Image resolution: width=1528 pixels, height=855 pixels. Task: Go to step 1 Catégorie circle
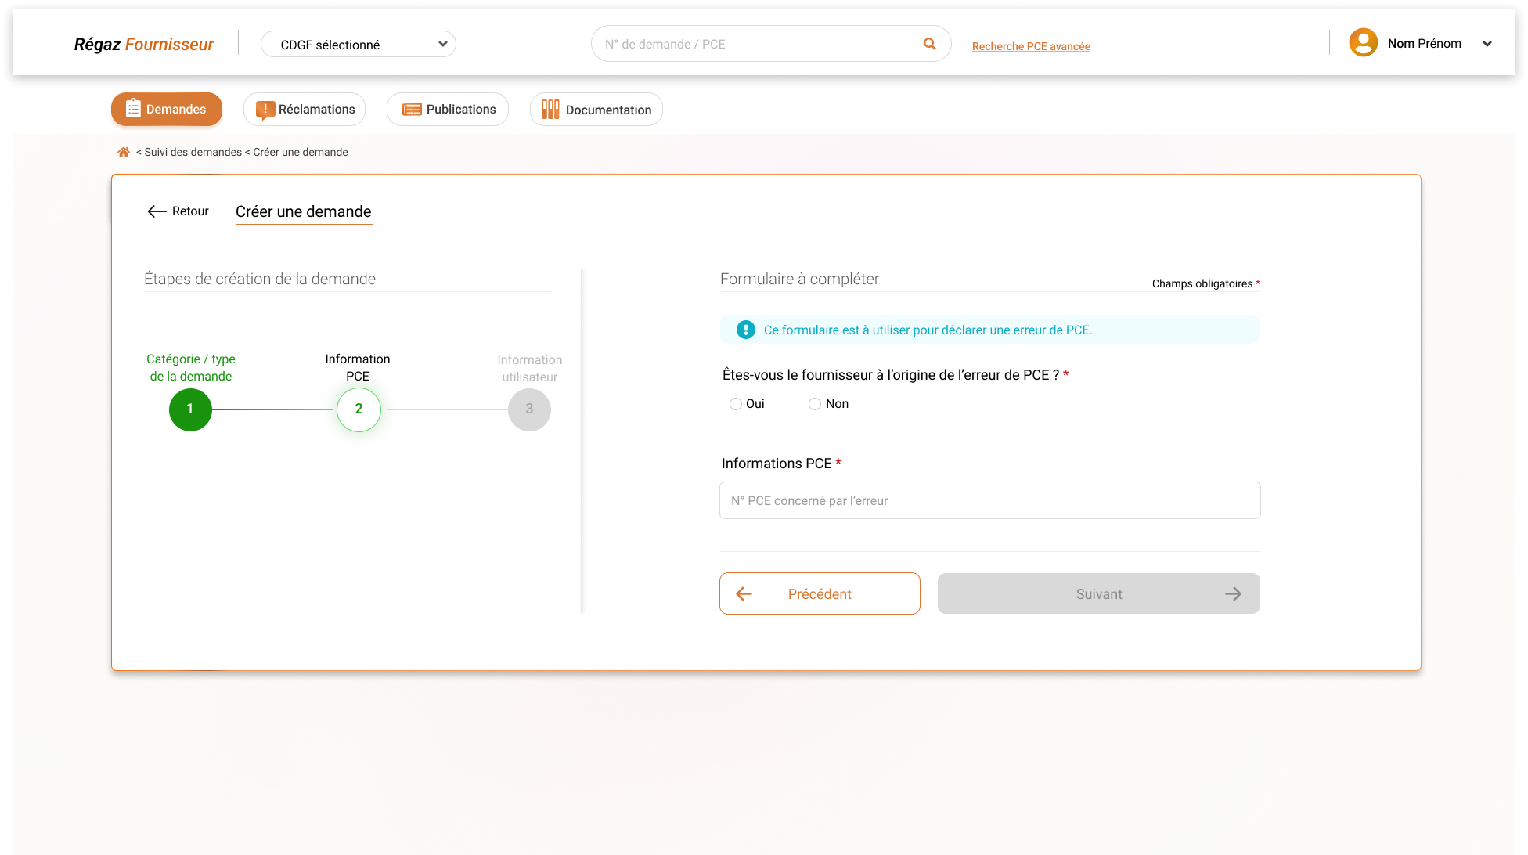pyautogui.click(x=190, y=409)
